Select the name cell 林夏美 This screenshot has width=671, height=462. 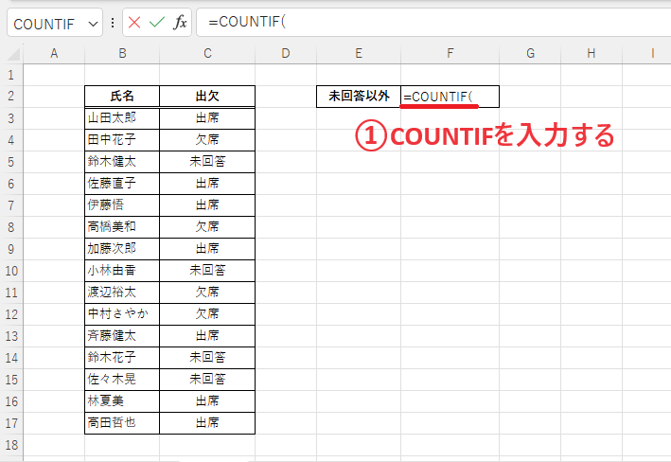[122, 401]
